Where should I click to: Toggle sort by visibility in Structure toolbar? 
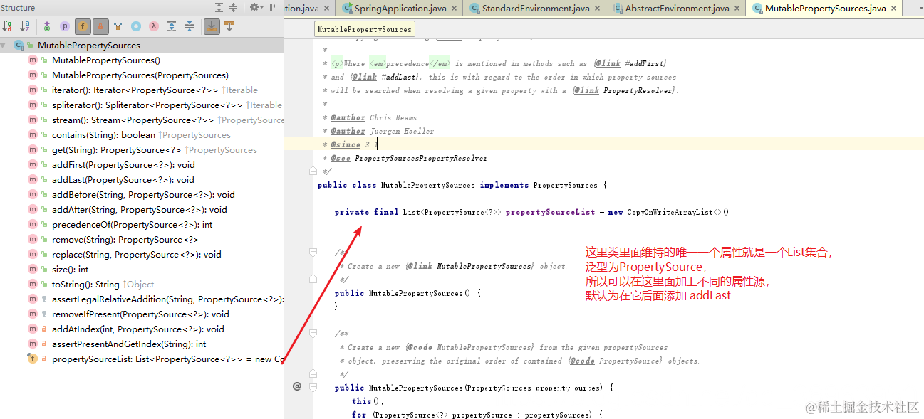click(x=7, y=26)
